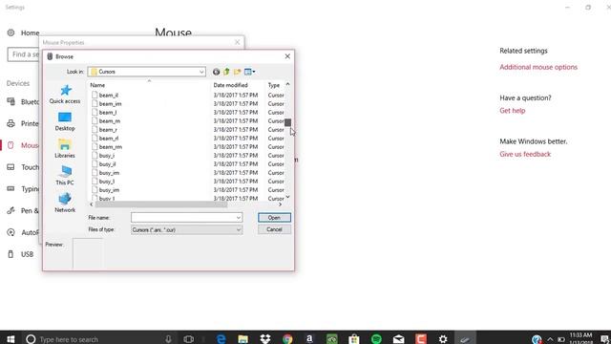Click the horizontal scrollbar thumb in file list
This screenshot has height=344, width=611.
[x=161, y=204]
